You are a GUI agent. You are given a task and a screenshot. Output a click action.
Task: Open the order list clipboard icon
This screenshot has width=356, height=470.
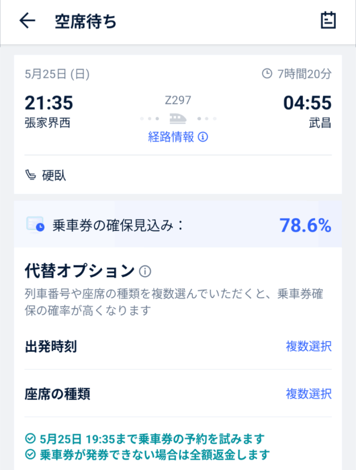(x=328, y=20)
